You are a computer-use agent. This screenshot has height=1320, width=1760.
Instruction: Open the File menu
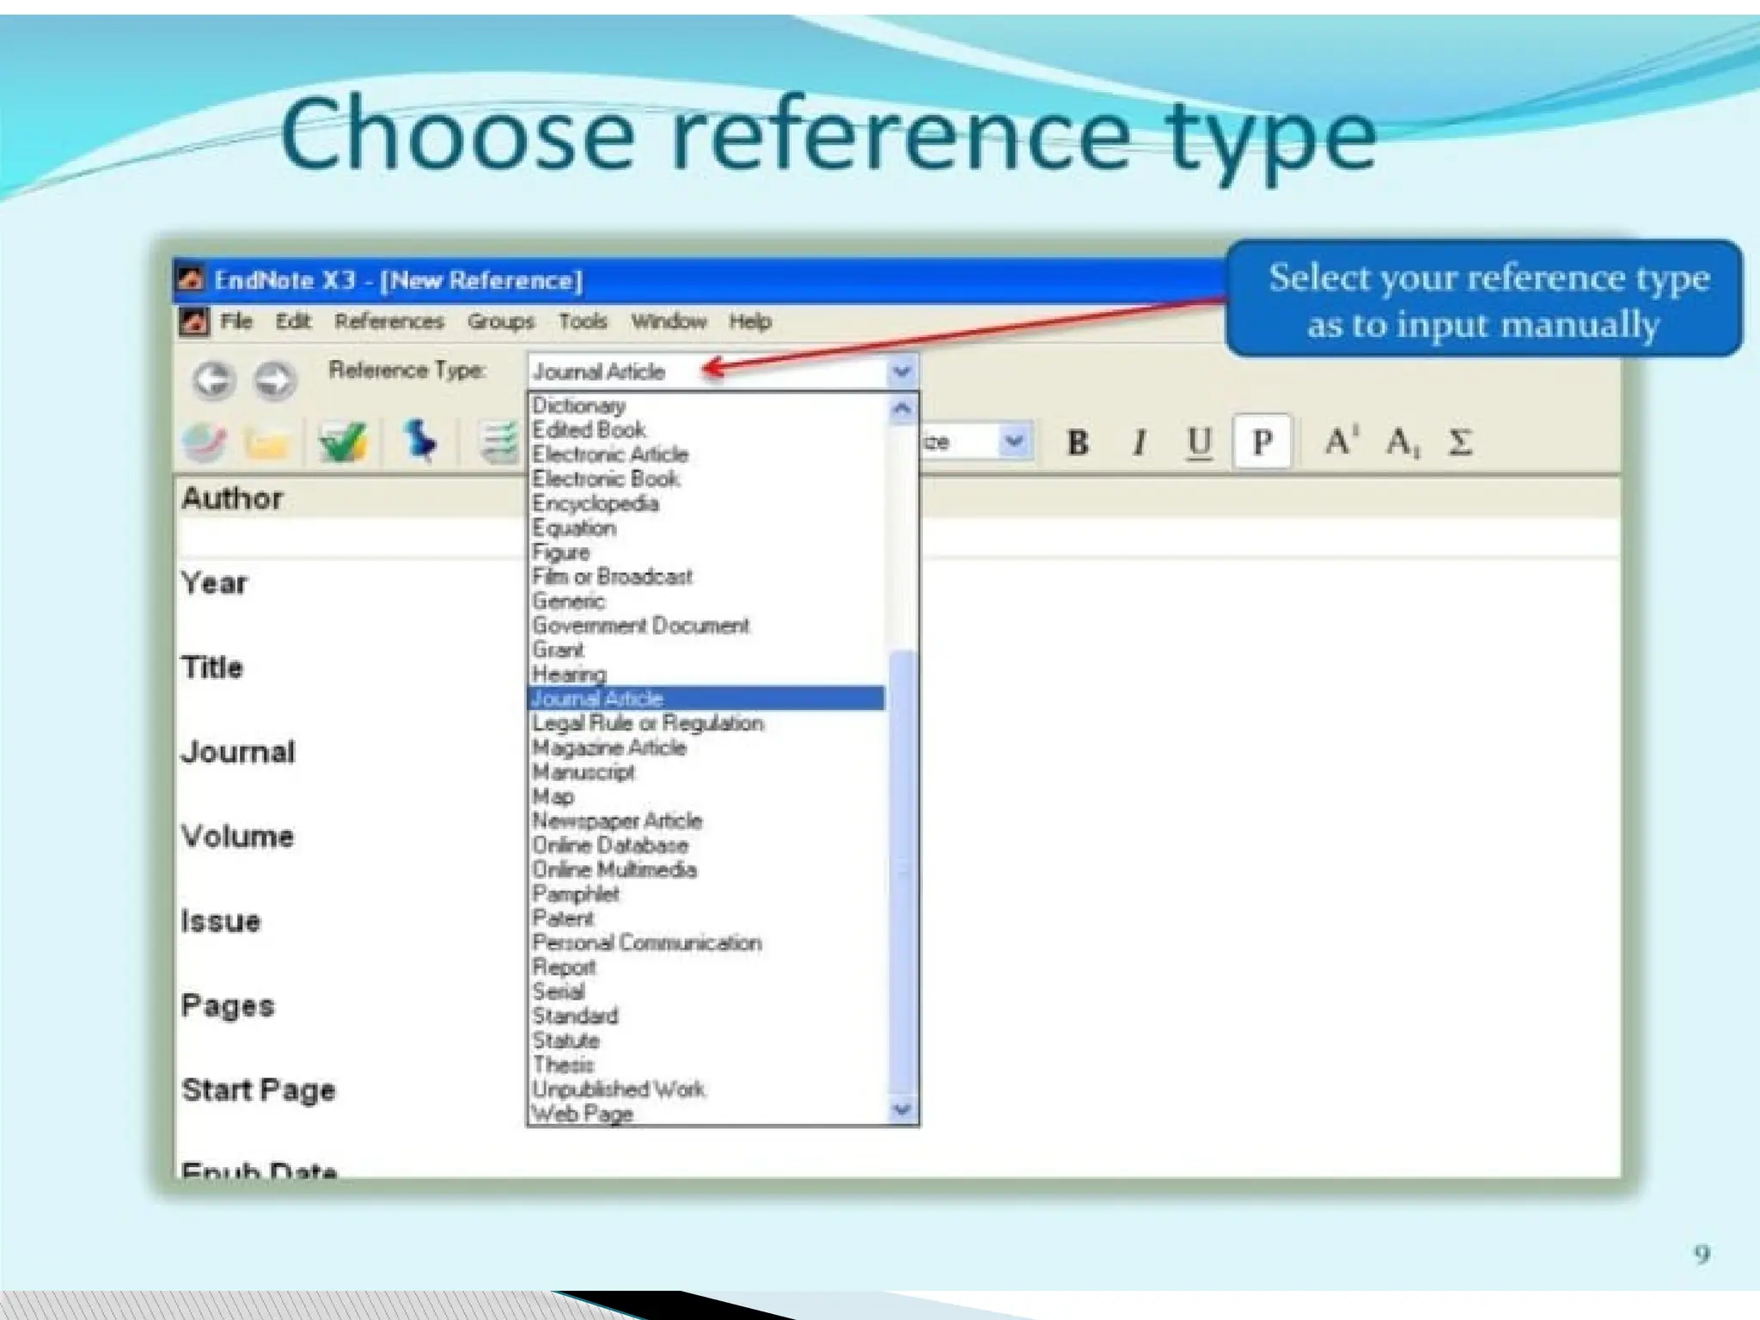pyautogui.click(x=236, y=321)
